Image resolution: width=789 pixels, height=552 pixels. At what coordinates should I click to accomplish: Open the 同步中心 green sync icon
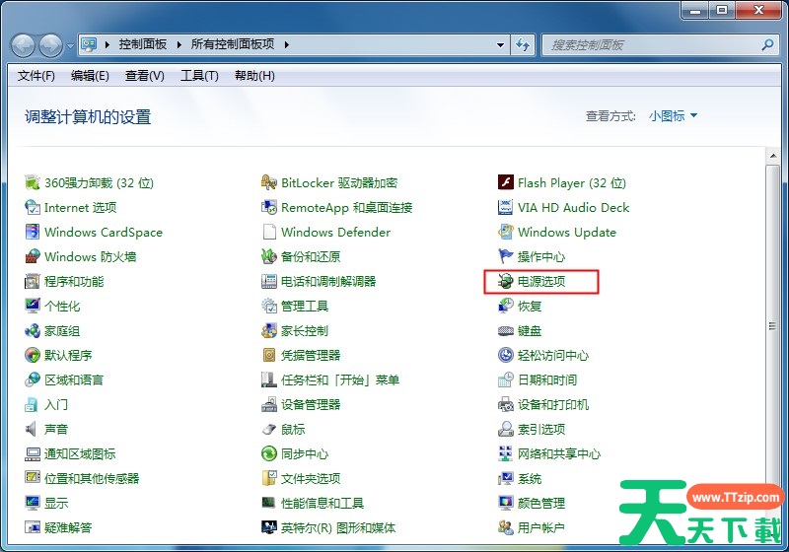coord(269,453)
